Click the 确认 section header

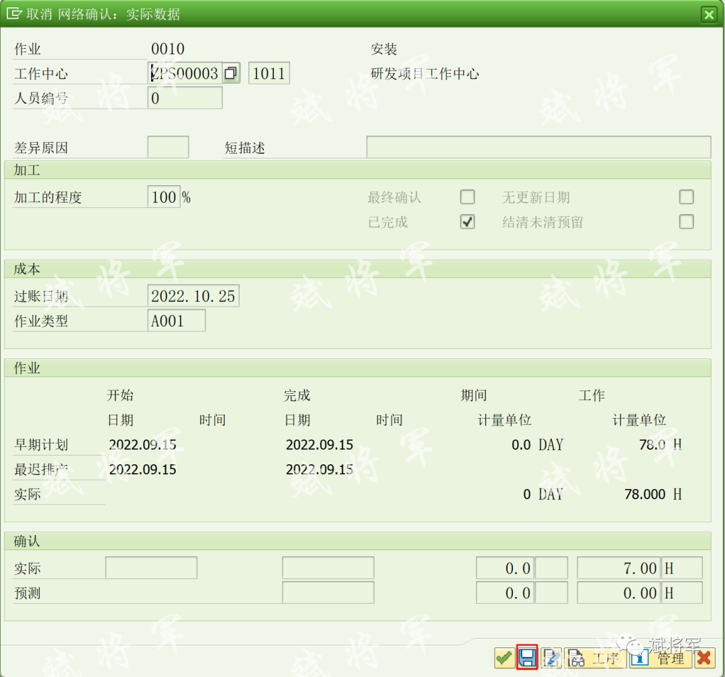click(x=357, y=541)
